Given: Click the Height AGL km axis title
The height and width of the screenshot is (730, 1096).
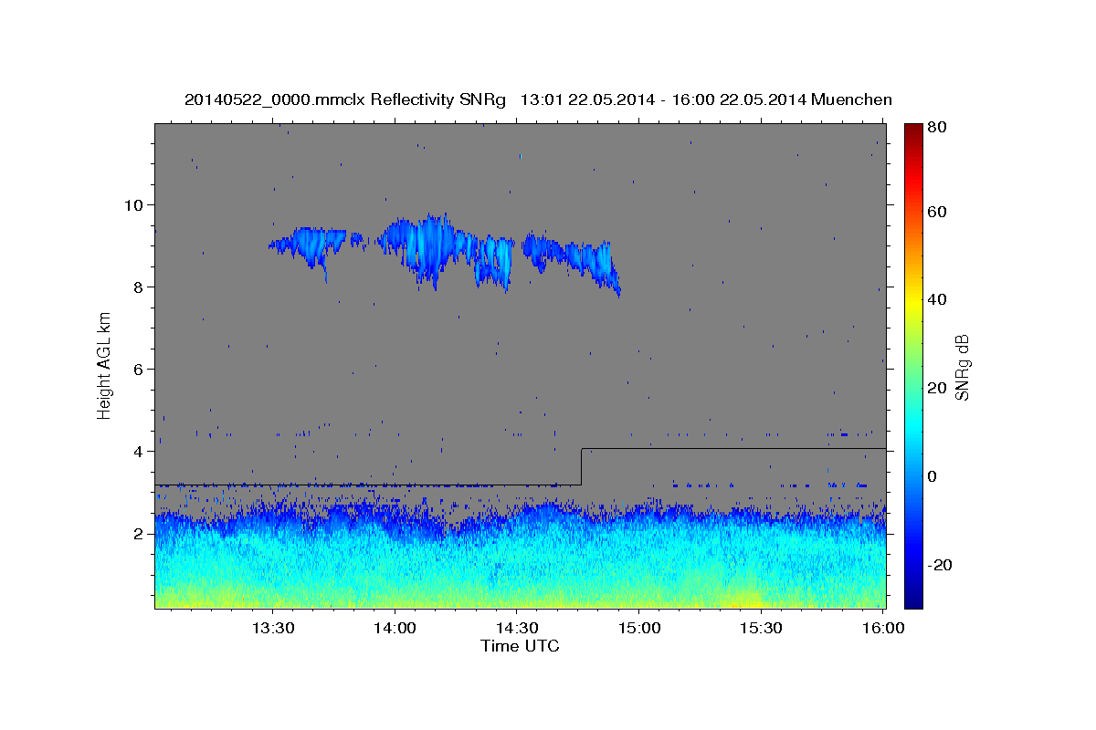Looking at the screenshot, I should point(104,367).
